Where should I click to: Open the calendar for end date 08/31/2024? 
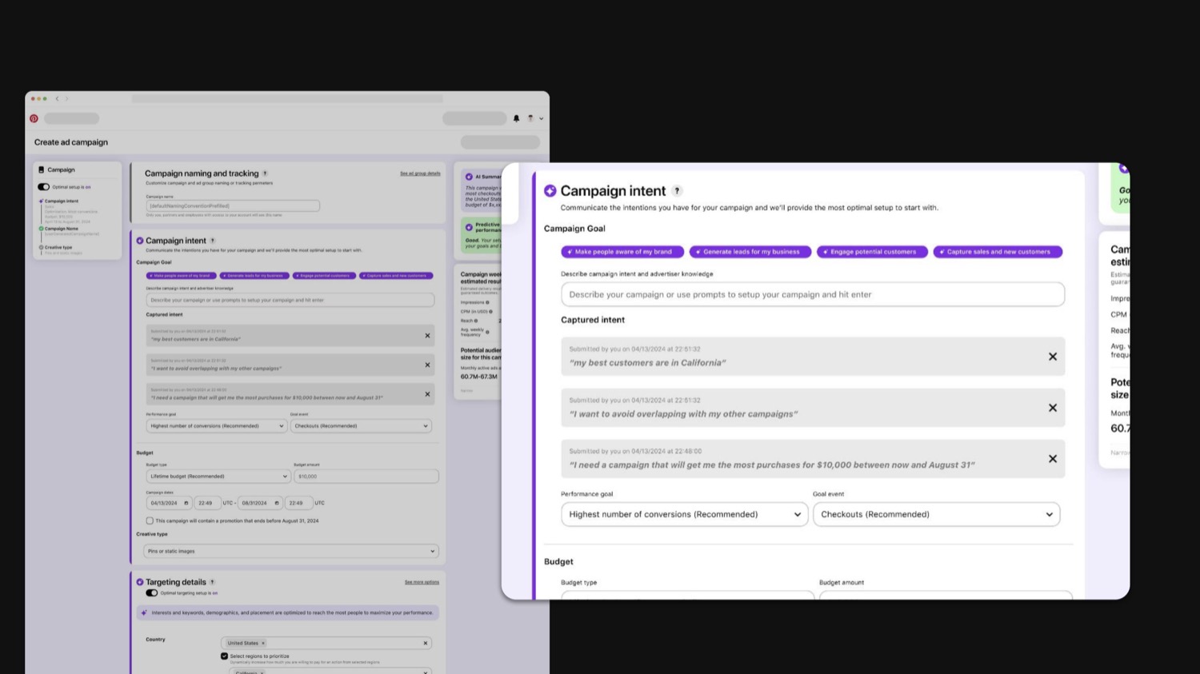click(x=277, y=503)
